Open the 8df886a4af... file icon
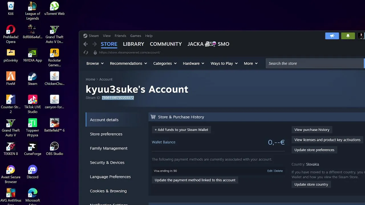Screen dimensions: 365x205 pyautogui.click(x=33, y=32)
